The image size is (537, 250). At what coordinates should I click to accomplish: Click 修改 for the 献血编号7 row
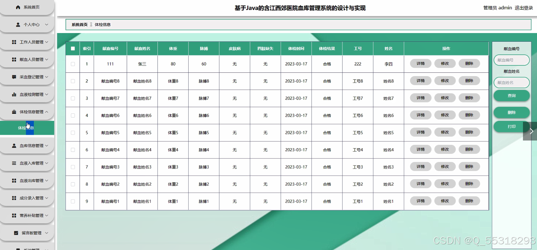tap(445, 98)
